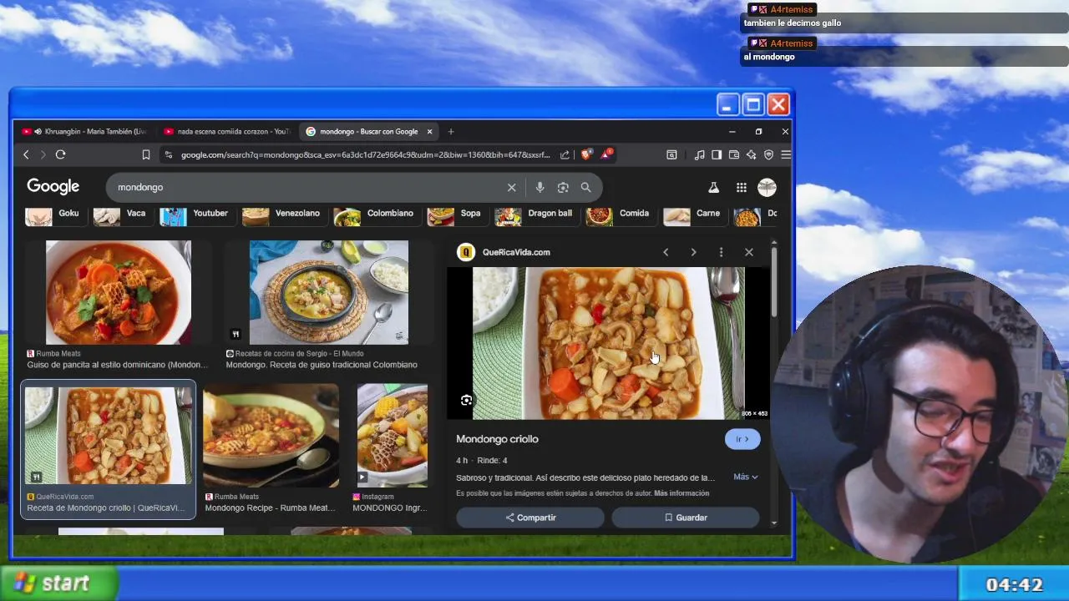Open the QueRicaVida.com source link
Screen dimensions: 1069x601
coord(516,252)
